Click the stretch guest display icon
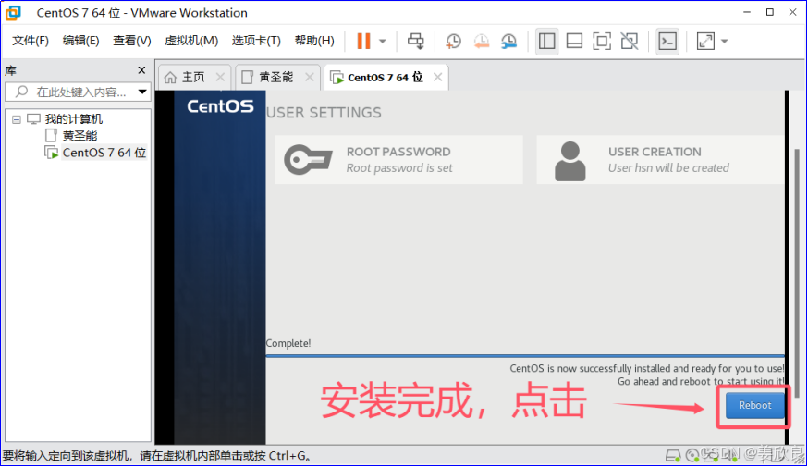Image resolution: width=808 pixels, height=467 pixels. [x=705, y=42]
